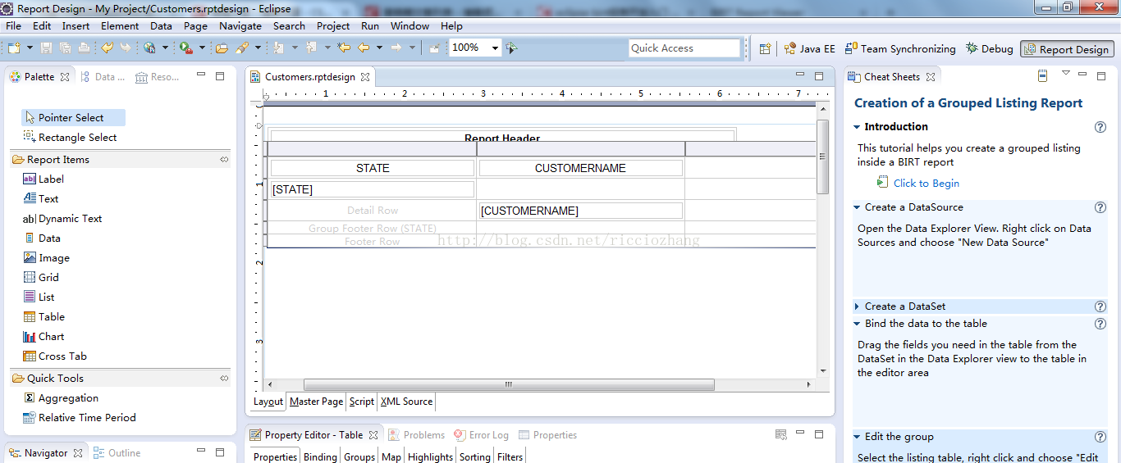The image size is (1121, 463).
Task: Open the Element menu
Action: [120, 26]
